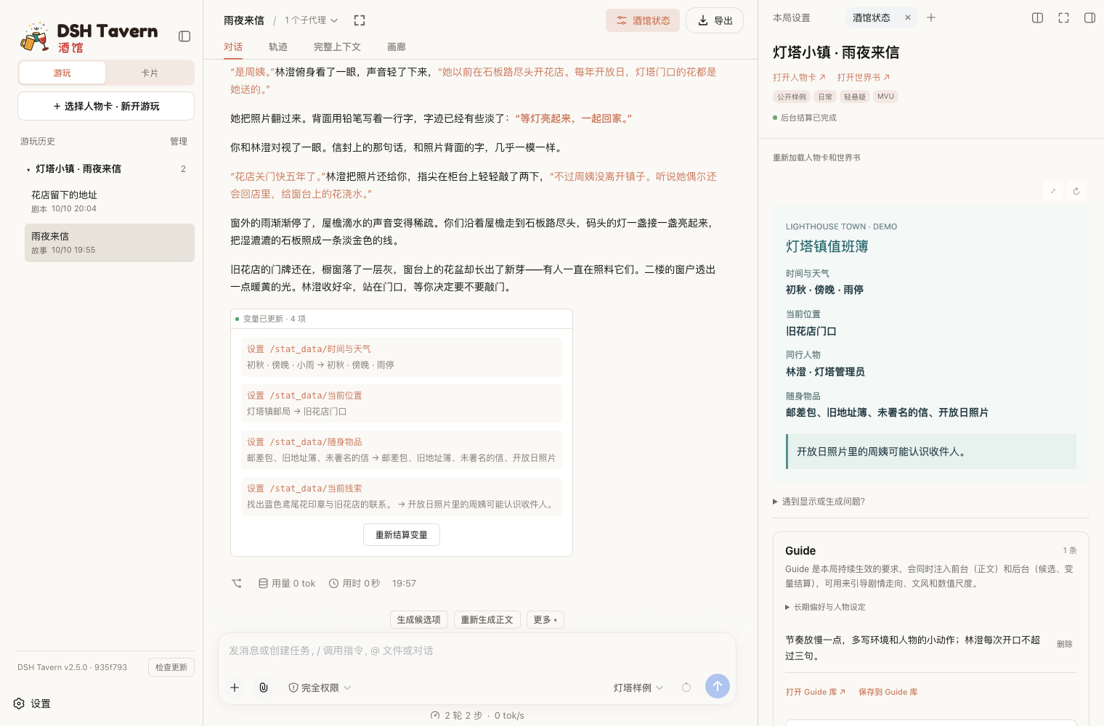1104x726 pixels.
Task: Toggle fullscreen icon next to 子代理
Action: (360, 20)
